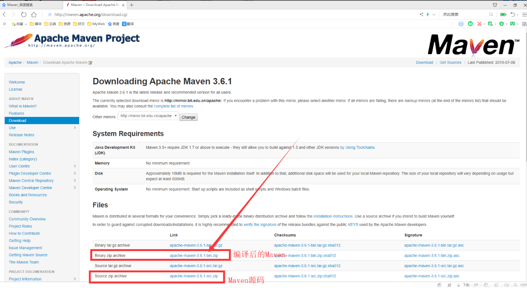This screenshot has width=527, height=288.
Task: Open apache-maven-3.6.1-src.zip.asc signature
Action: point(432,276)
